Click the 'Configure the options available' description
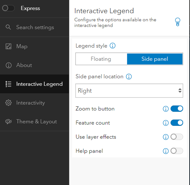Viewport: 190px width, 185px height. [115, 22]
